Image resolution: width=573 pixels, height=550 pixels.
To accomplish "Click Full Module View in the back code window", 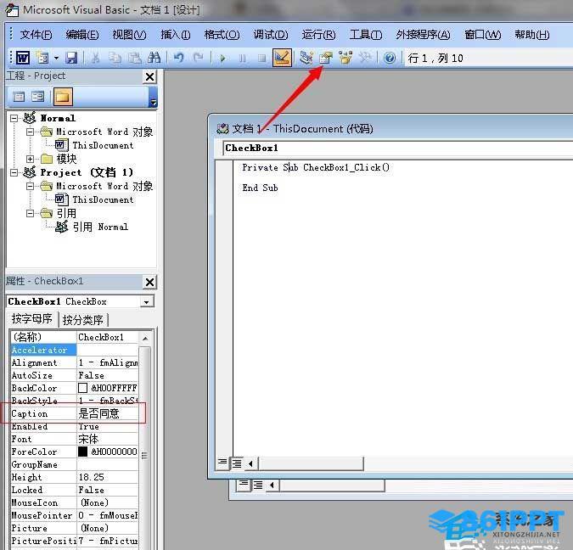I will 258,485.
